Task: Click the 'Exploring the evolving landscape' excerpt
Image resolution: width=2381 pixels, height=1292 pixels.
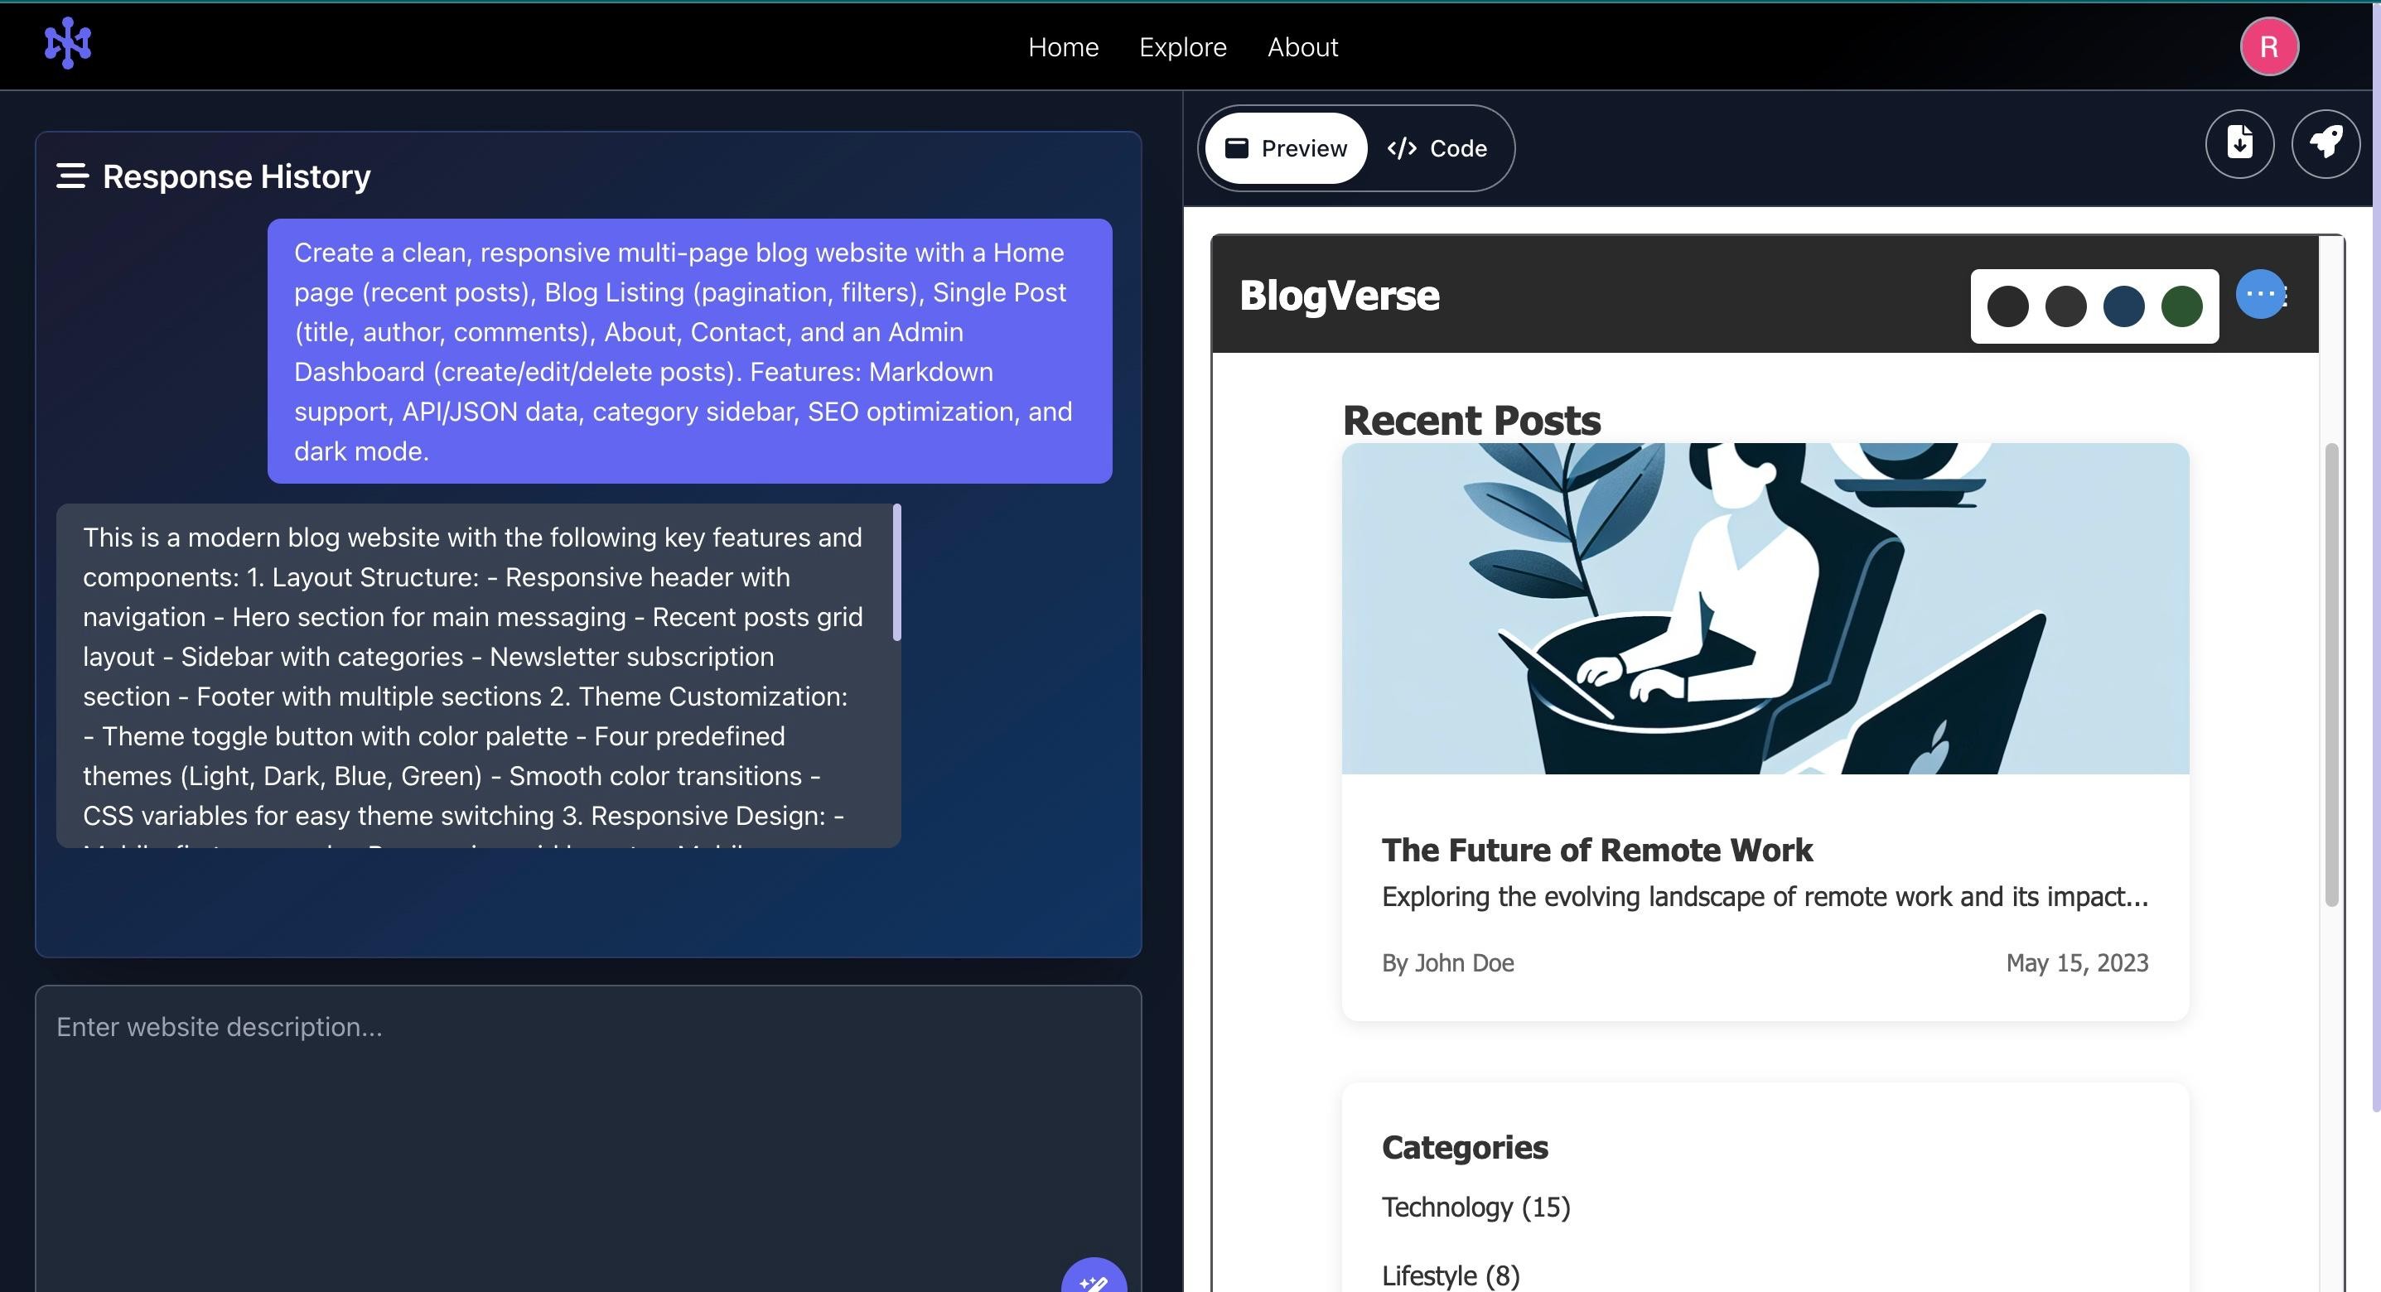Action: [x=1764, y=896]
